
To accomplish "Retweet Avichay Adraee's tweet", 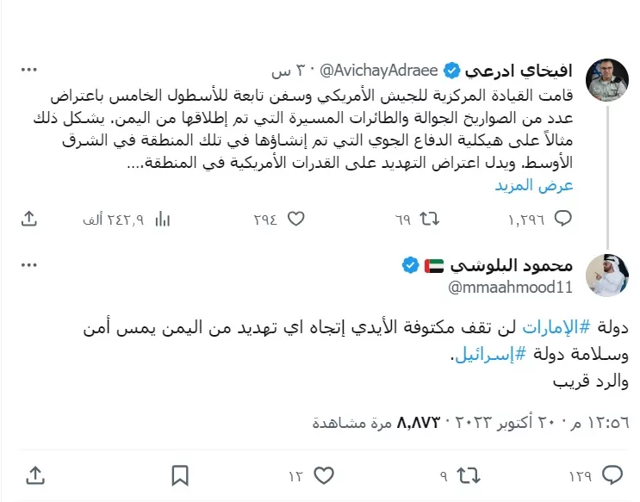I will [x=428, y=220].
